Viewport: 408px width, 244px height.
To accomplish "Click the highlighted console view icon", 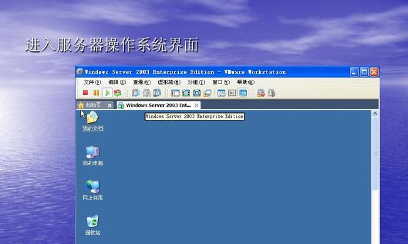I will point(243,93).
